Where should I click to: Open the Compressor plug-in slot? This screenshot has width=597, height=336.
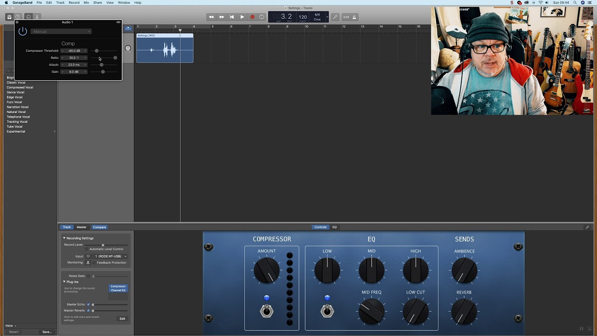pyautogui.click(x=118, y=287)
